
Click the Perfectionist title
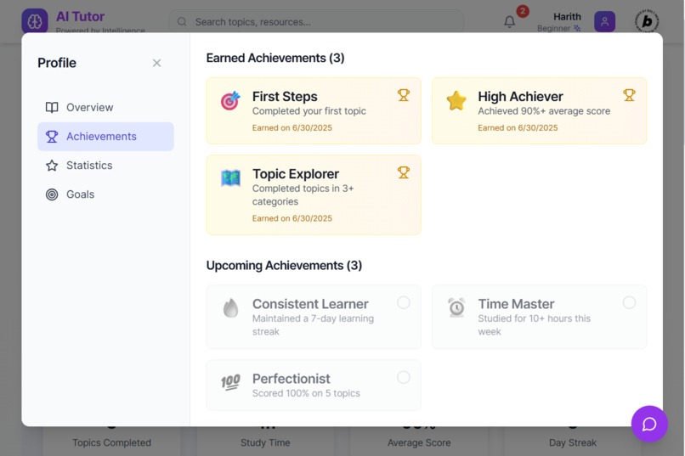click(292, 379)
